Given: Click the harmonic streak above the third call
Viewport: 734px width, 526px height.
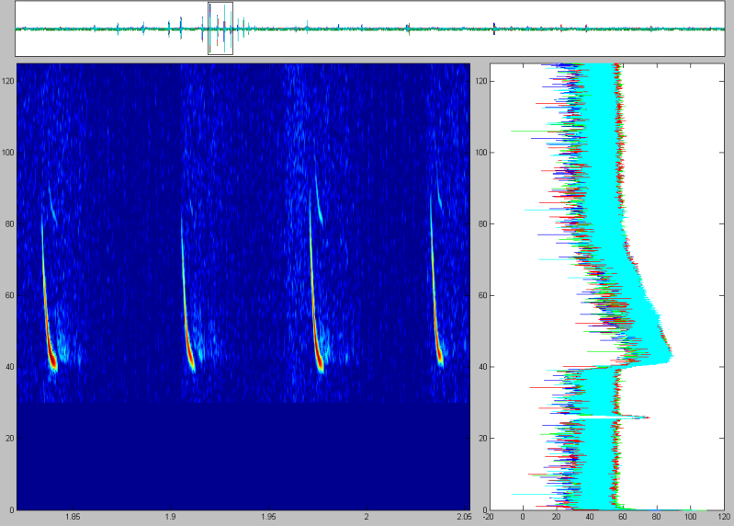Looking at the screenshot, I should click(319, 199).
